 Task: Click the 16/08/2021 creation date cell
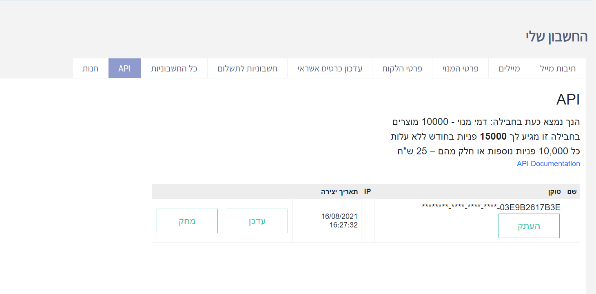click(339, 220)
